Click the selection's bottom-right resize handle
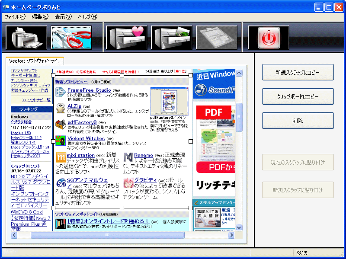 click(191, 208)
